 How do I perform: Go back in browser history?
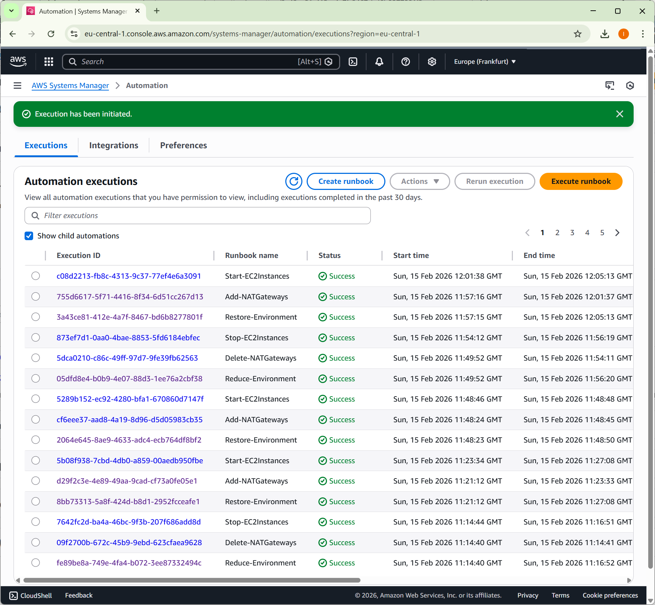pyautogui.click(x=13, y=34)
